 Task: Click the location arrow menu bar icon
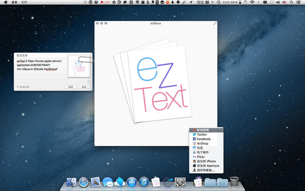pos(191,2)
